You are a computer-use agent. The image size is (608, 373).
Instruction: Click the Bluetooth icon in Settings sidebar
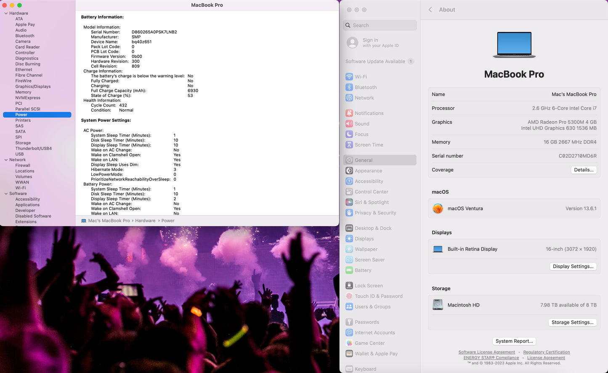[349, 87]
